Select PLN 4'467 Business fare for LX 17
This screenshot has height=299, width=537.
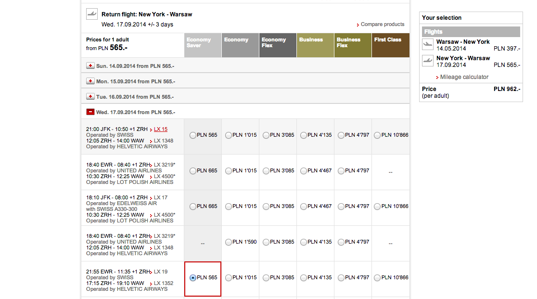click(x=304, y=207)
